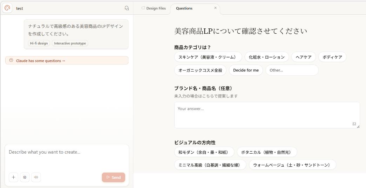Choose 化粧水・ローション option
The height and width of the screenshot is (188, 366).
(x=266, y=57)
